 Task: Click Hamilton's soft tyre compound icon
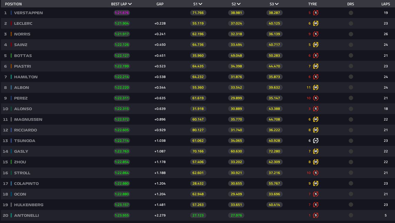coord(315,77)
